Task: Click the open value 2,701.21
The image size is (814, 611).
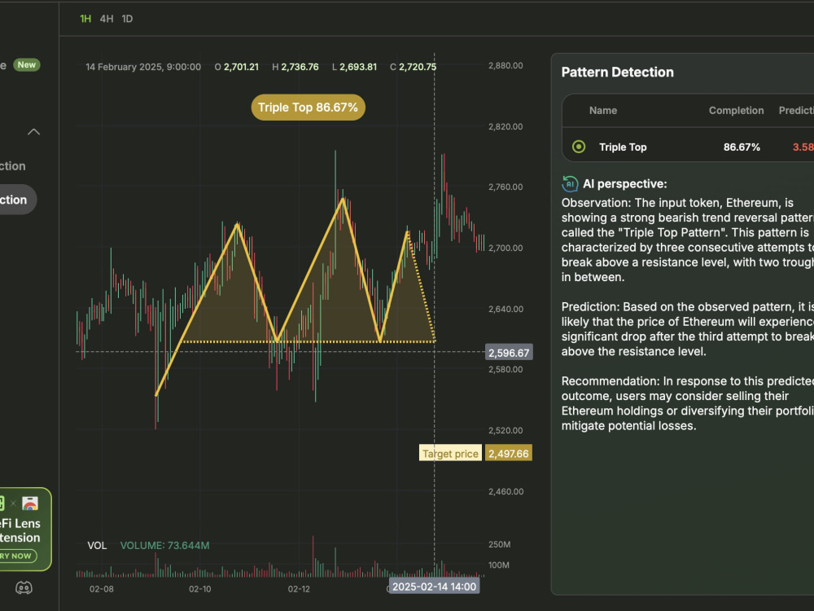Action: (241, 67)
